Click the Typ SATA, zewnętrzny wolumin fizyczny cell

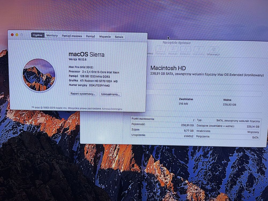[228, 121]
